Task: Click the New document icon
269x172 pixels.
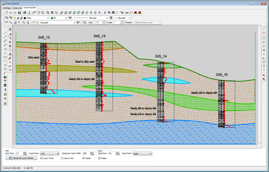Action: (x=7, y=13)
